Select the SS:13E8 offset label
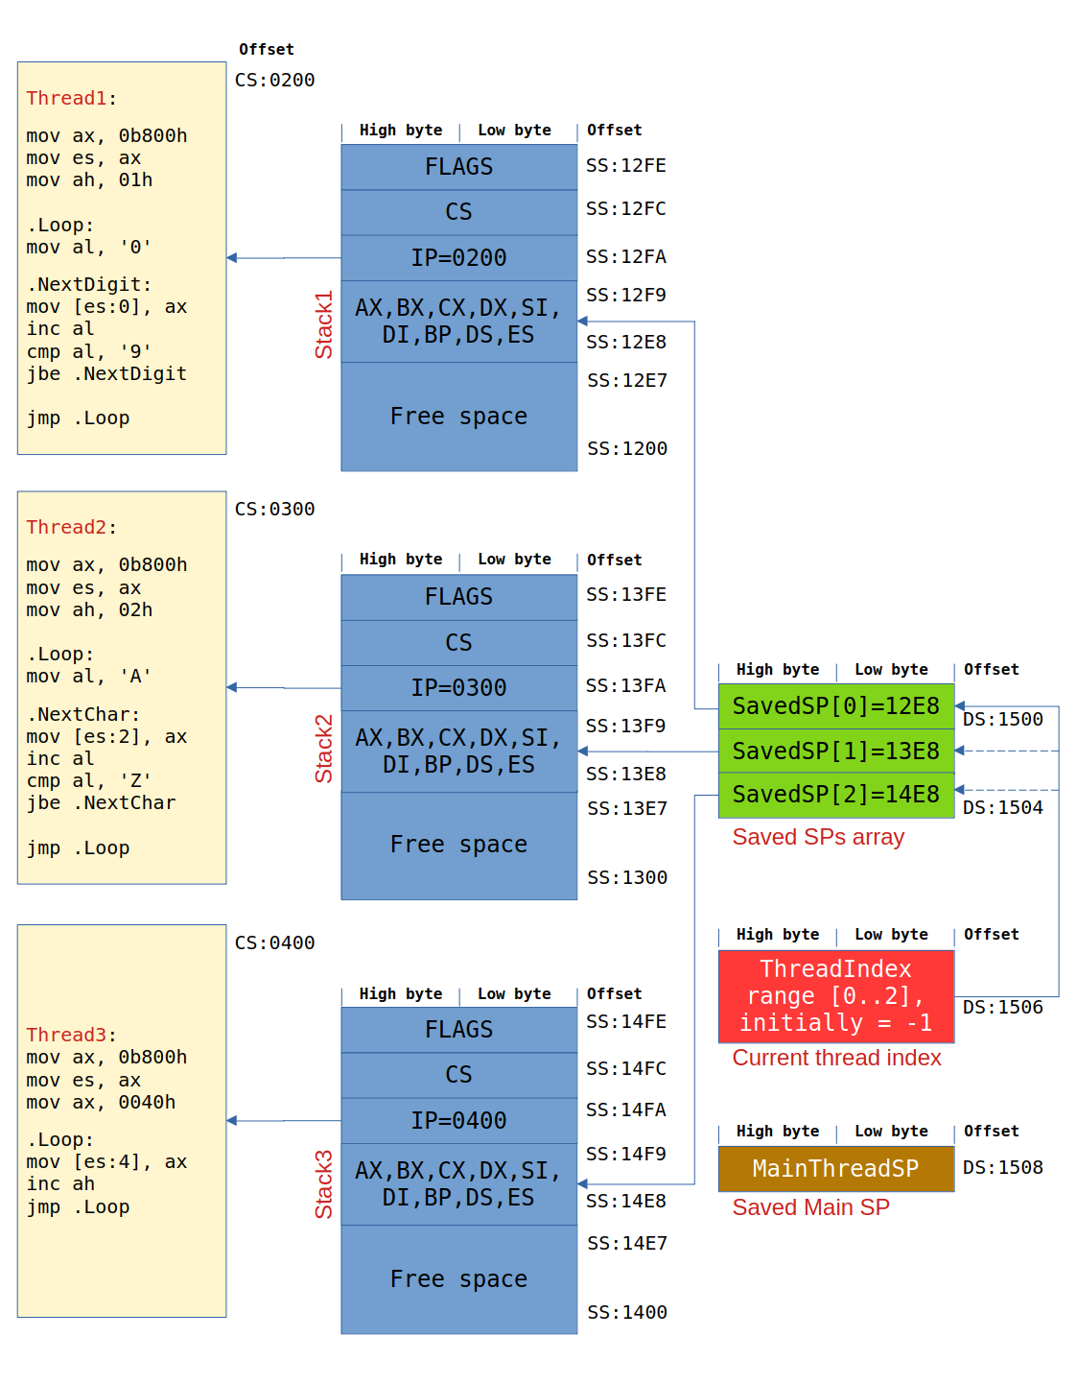 click(x=626, y=775)
